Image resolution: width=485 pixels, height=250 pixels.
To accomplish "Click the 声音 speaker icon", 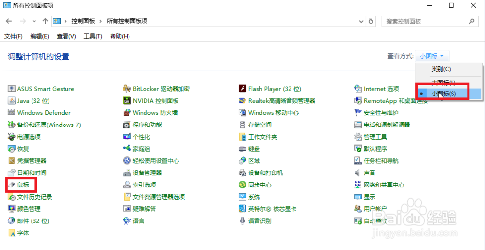I will (x=358, y=173).
